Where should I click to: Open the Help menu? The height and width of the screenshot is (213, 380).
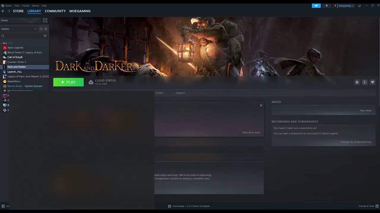point(44,6)
